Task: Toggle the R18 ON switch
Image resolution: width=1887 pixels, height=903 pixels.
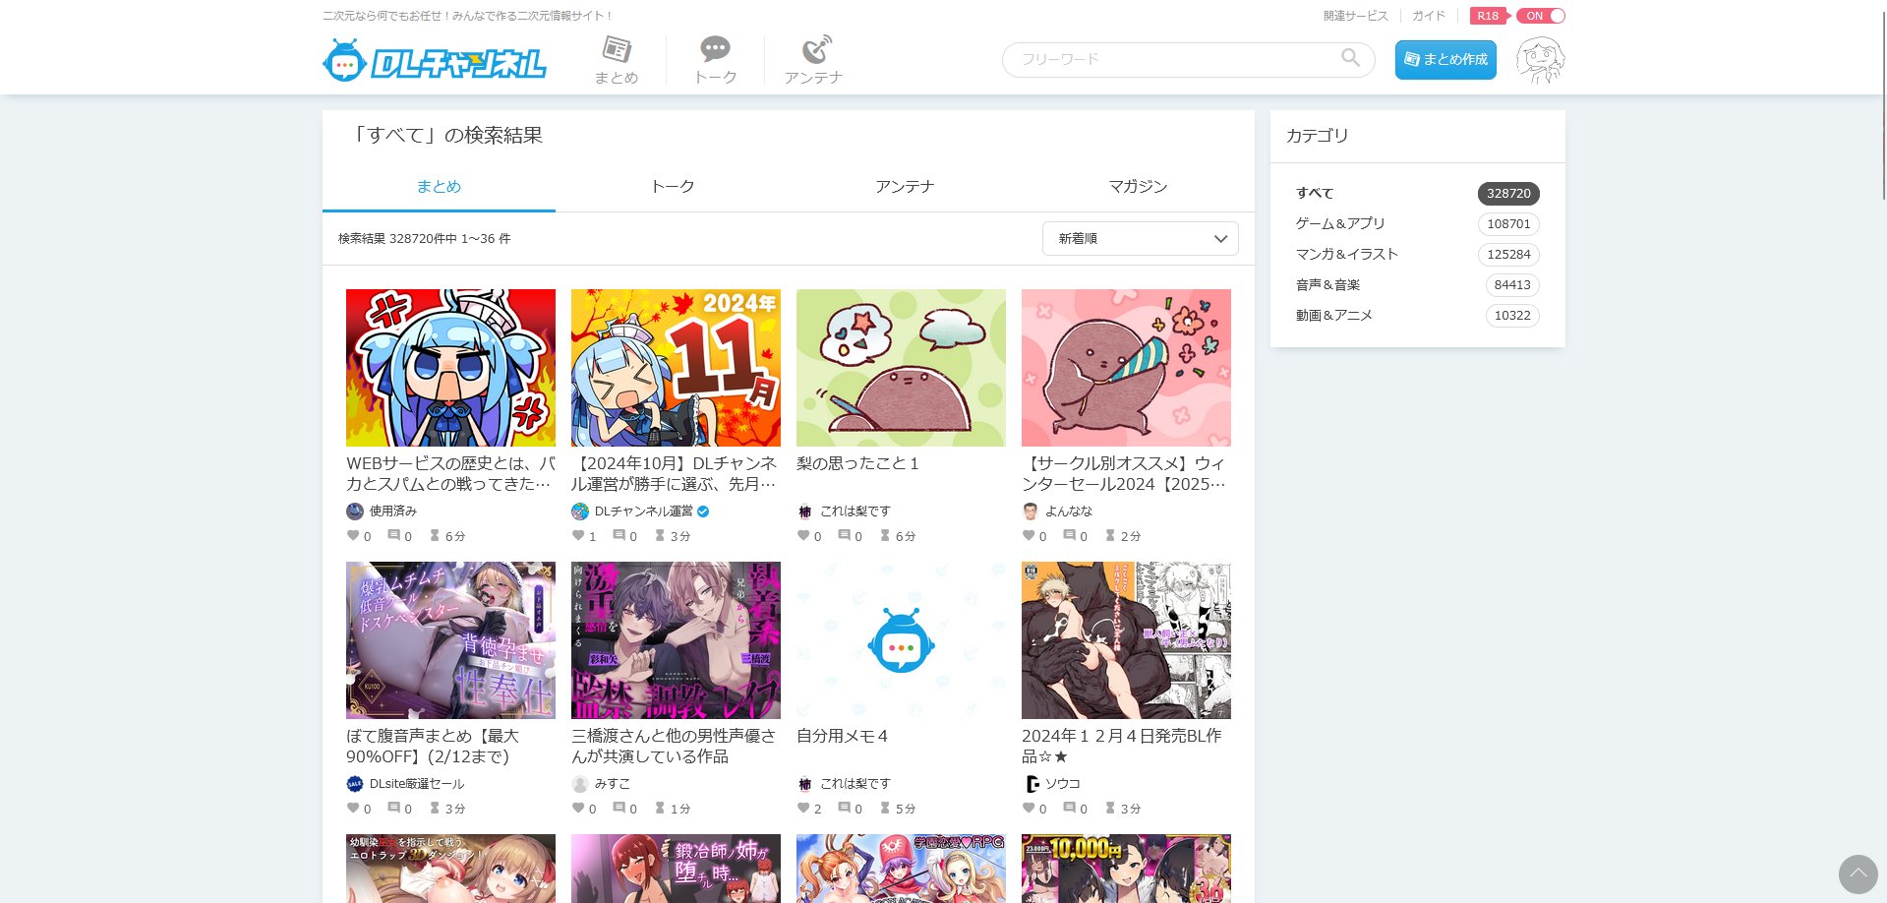Action: point(1540,16)
